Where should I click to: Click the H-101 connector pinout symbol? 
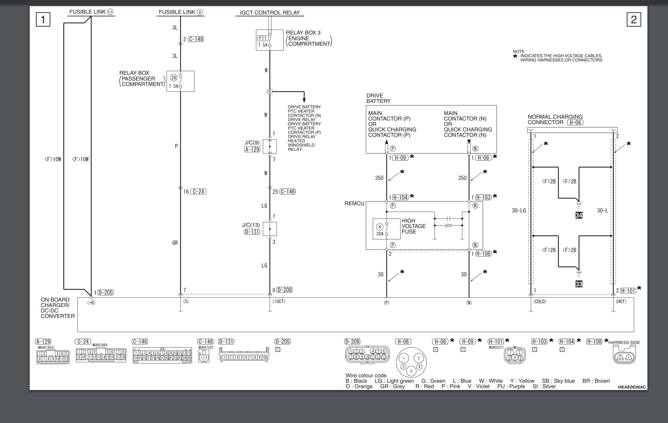click(x=515, y=355)
